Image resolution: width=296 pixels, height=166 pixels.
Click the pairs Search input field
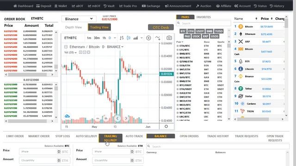203,24
